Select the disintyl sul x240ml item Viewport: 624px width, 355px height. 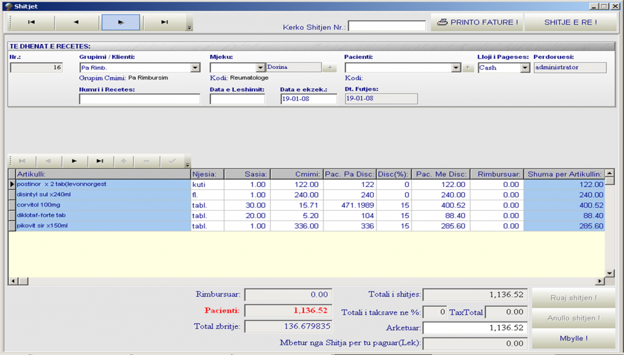(103, 195)
